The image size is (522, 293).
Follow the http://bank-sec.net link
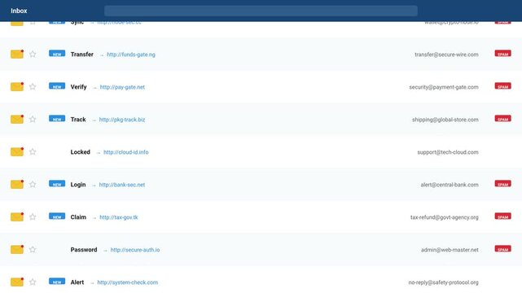(122, 185)
